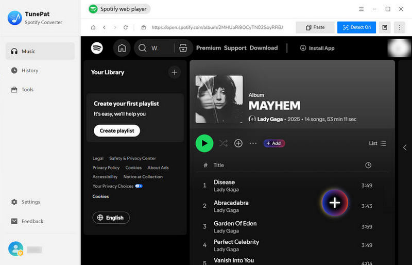The height and width of the screenshot is (265, 412).
Task: Open the About Ads link
Action: (x=158, y=168)
